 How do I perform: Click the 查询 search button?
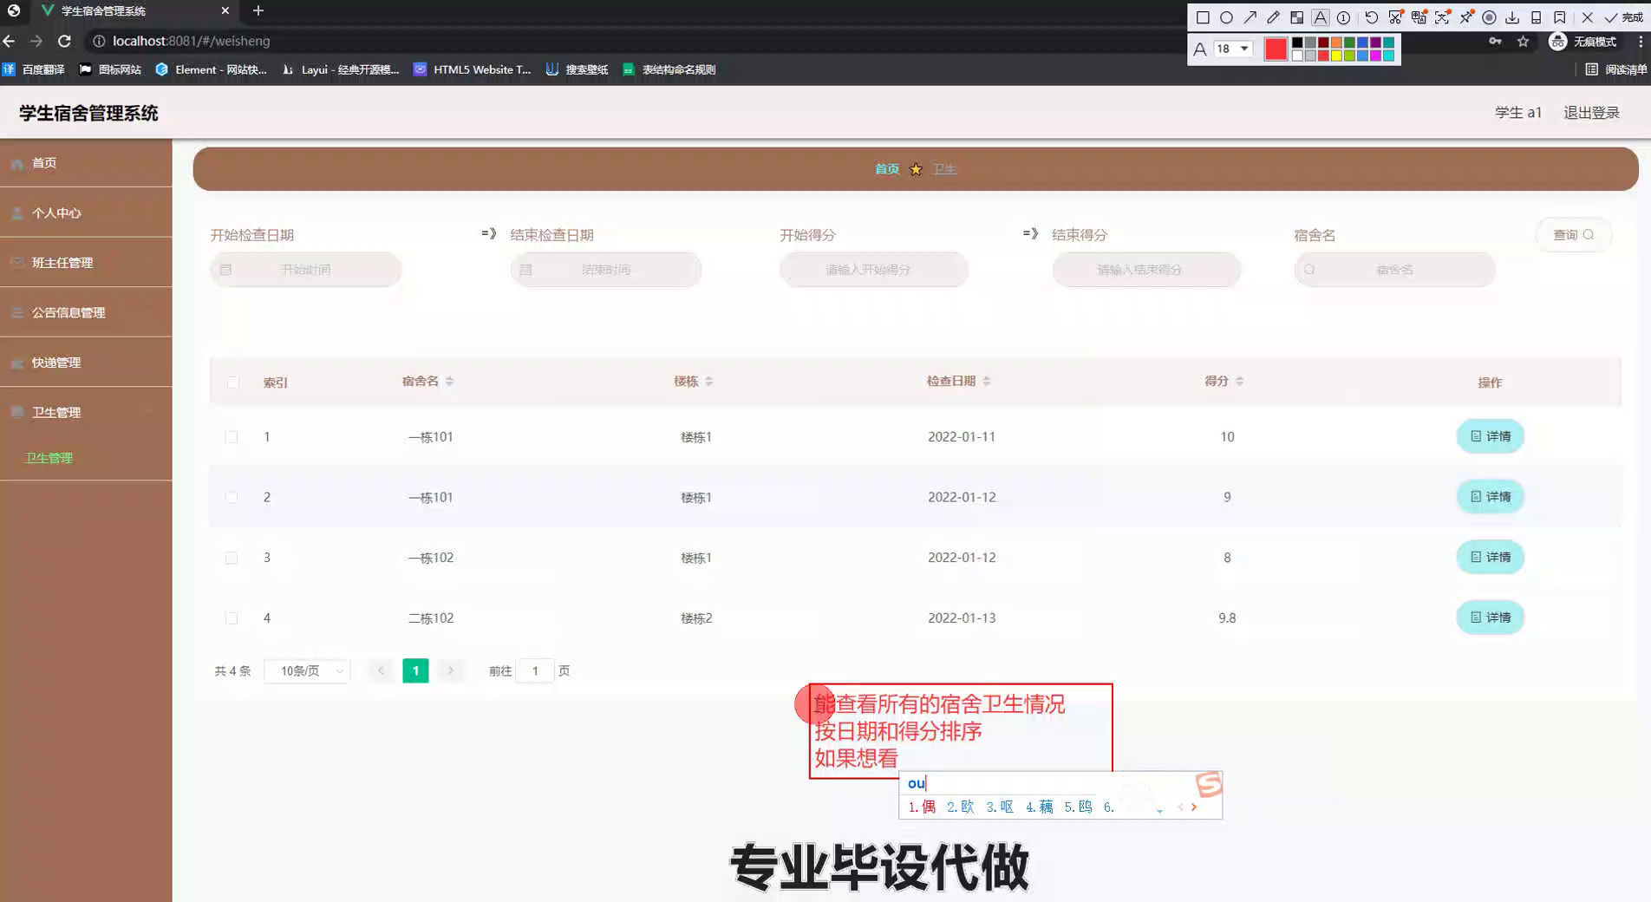[1573, 235]
